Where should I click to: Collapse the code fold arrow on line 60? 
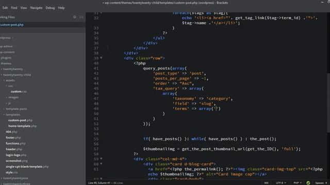(x=101, y=164)
